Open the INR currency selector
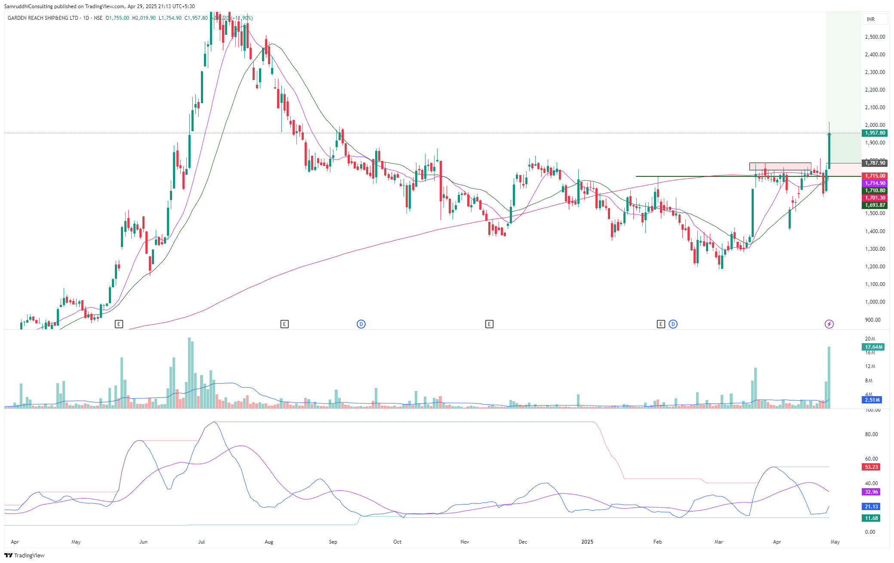The image size is (894, 563). pos(875,19)
